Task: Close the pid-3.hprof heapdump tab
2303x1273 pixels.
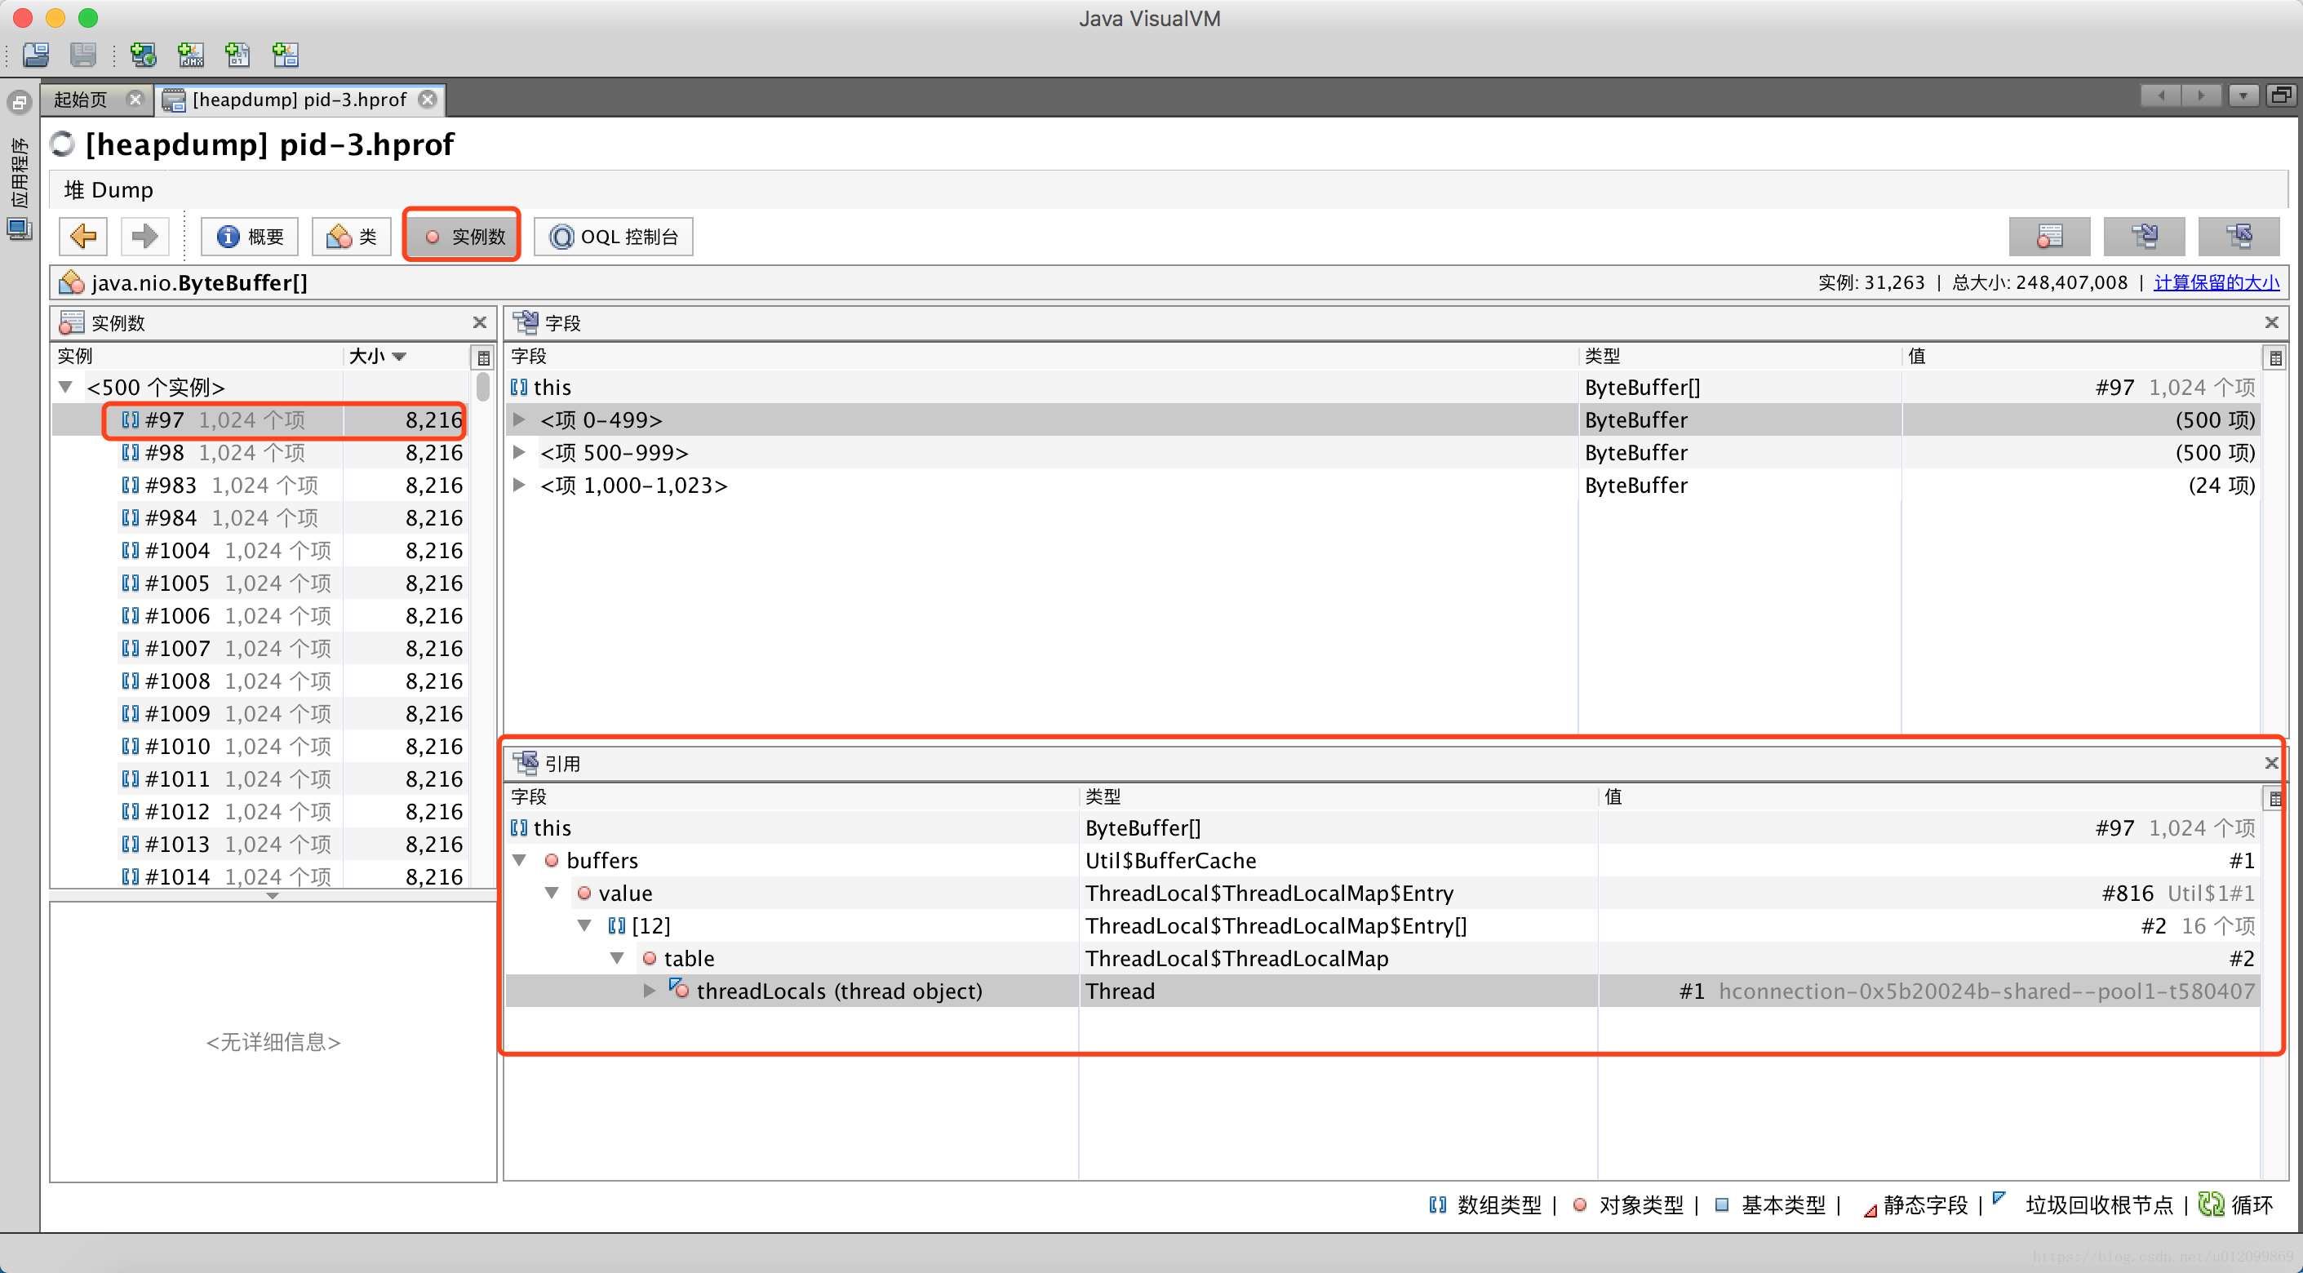Action: pyautogui.click(x=428, y=99)
